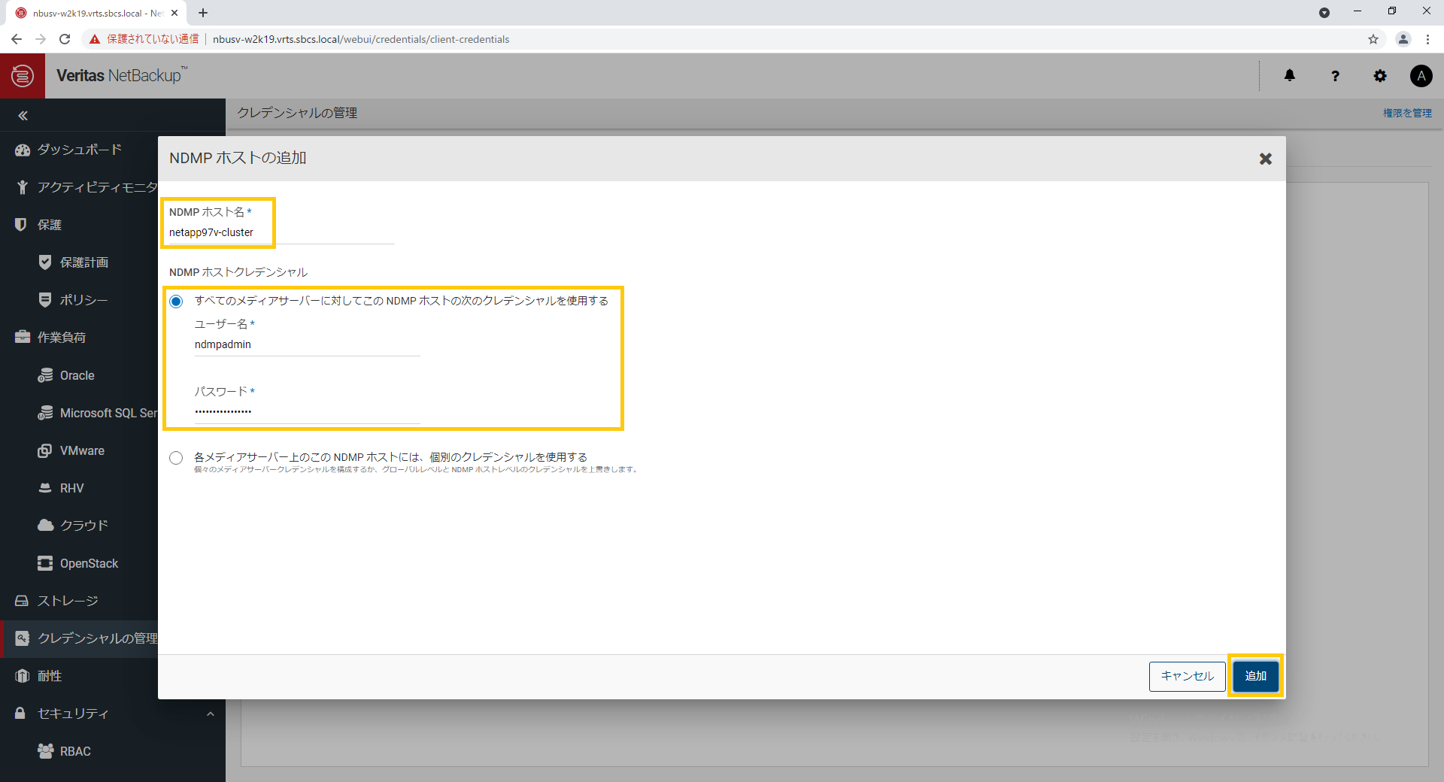1444x782 pixels.
Task: Click the NDMP ホスト名 input field
Action: click(x=281, y=232)
